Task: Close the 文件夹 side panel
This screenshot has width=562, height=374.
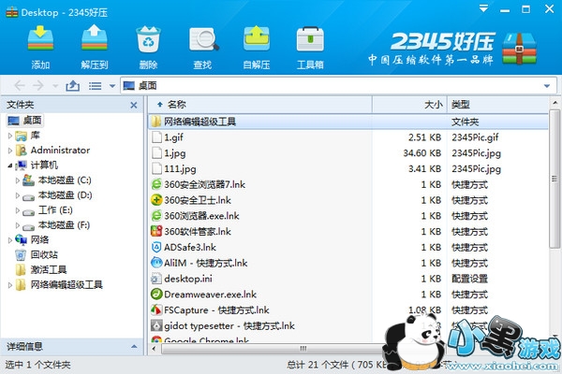Action: tap(134, 105)
